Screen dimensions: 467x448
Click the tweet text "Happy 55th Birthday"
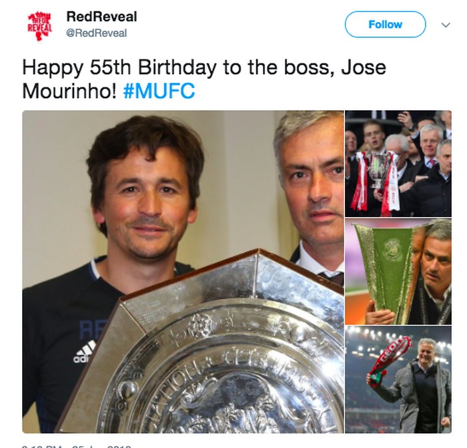(x=119, y=67)
